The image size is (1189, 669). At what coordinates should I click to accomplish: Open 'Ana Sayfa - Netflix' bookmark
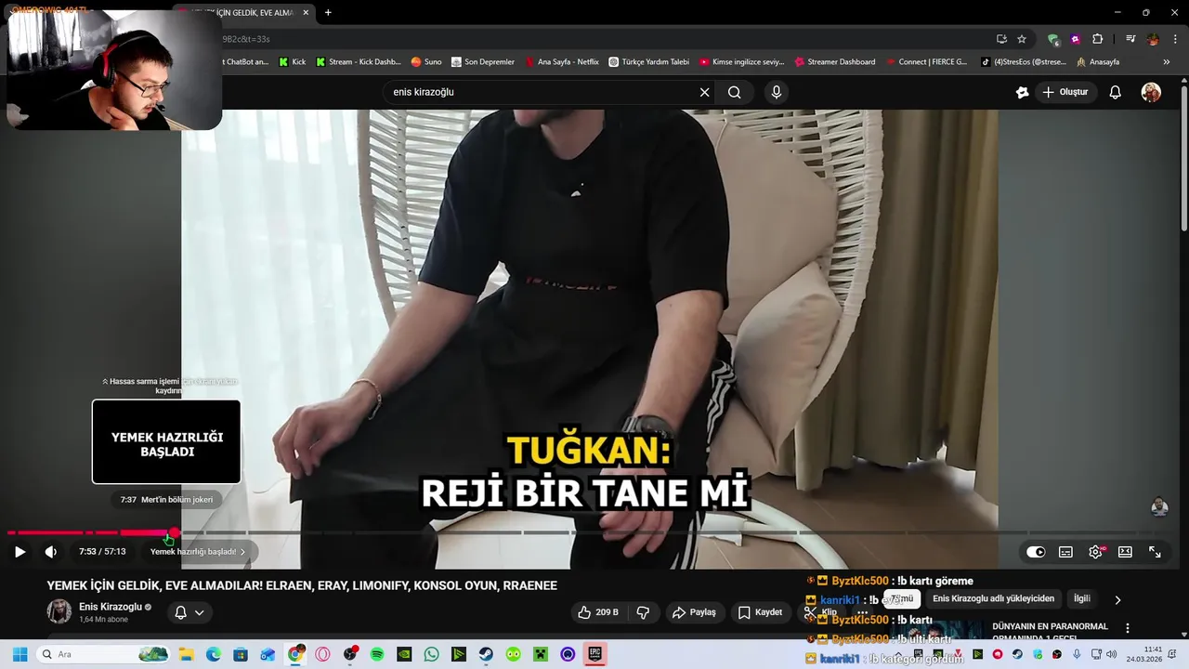coord(562,62)
